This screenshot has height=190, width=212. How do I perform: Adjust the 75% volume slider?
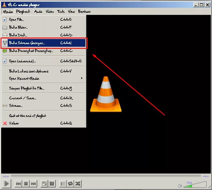tap(195, 185)
